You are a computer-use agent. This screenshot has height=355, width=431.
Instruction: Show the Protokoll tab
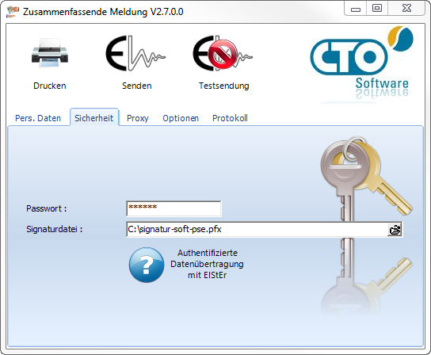230,118
